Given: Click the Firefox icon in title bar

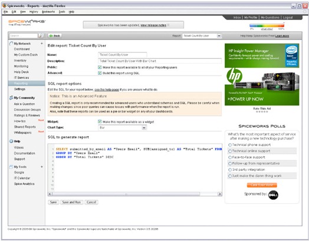Looking at the screenshot, I should (x=4, y=5).
